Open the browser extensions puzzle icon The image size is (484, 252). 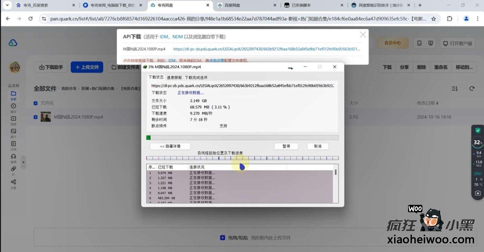(x=449, y=19)
